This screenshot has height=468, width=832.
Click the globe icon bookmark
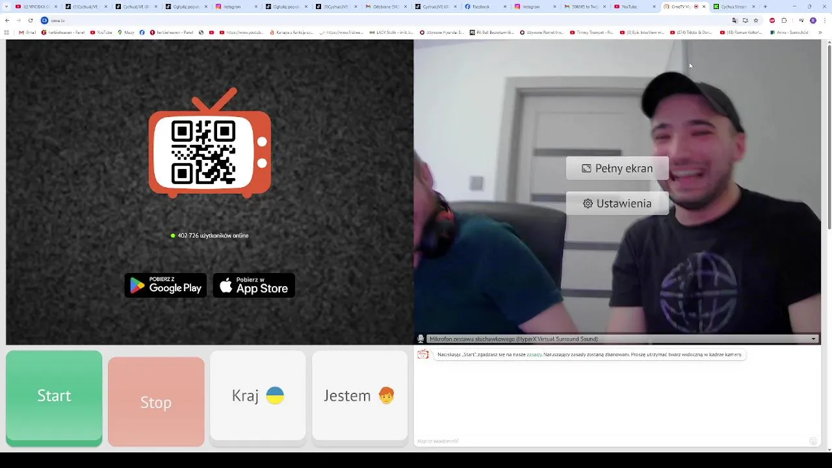click(201, 32)
